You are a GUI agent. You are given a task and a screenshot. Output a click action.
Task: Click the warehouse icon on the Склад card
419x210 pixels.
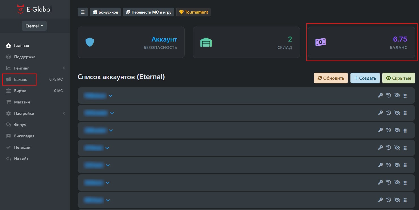click(x=206, y=42)
